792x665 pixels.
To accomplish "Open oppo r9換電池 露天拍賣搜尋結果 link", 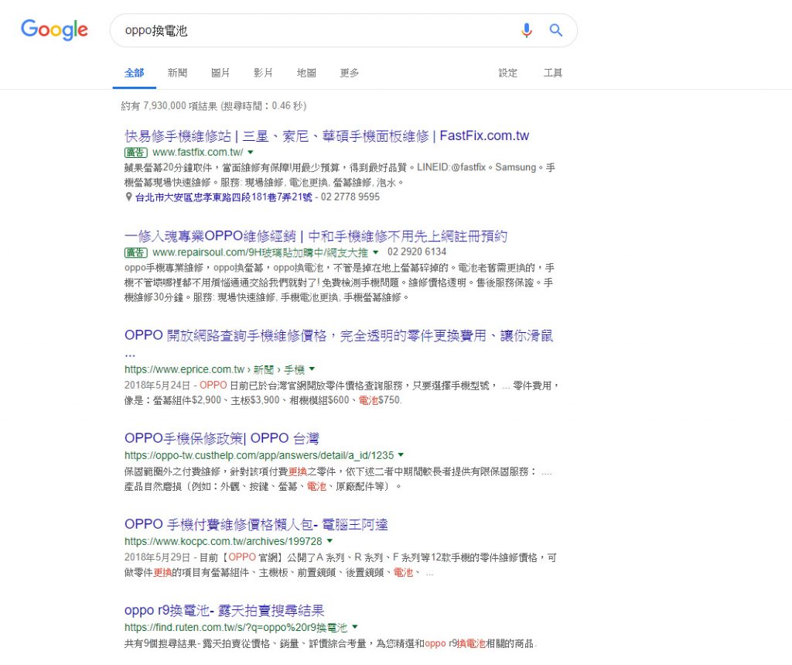I will 224,610.
